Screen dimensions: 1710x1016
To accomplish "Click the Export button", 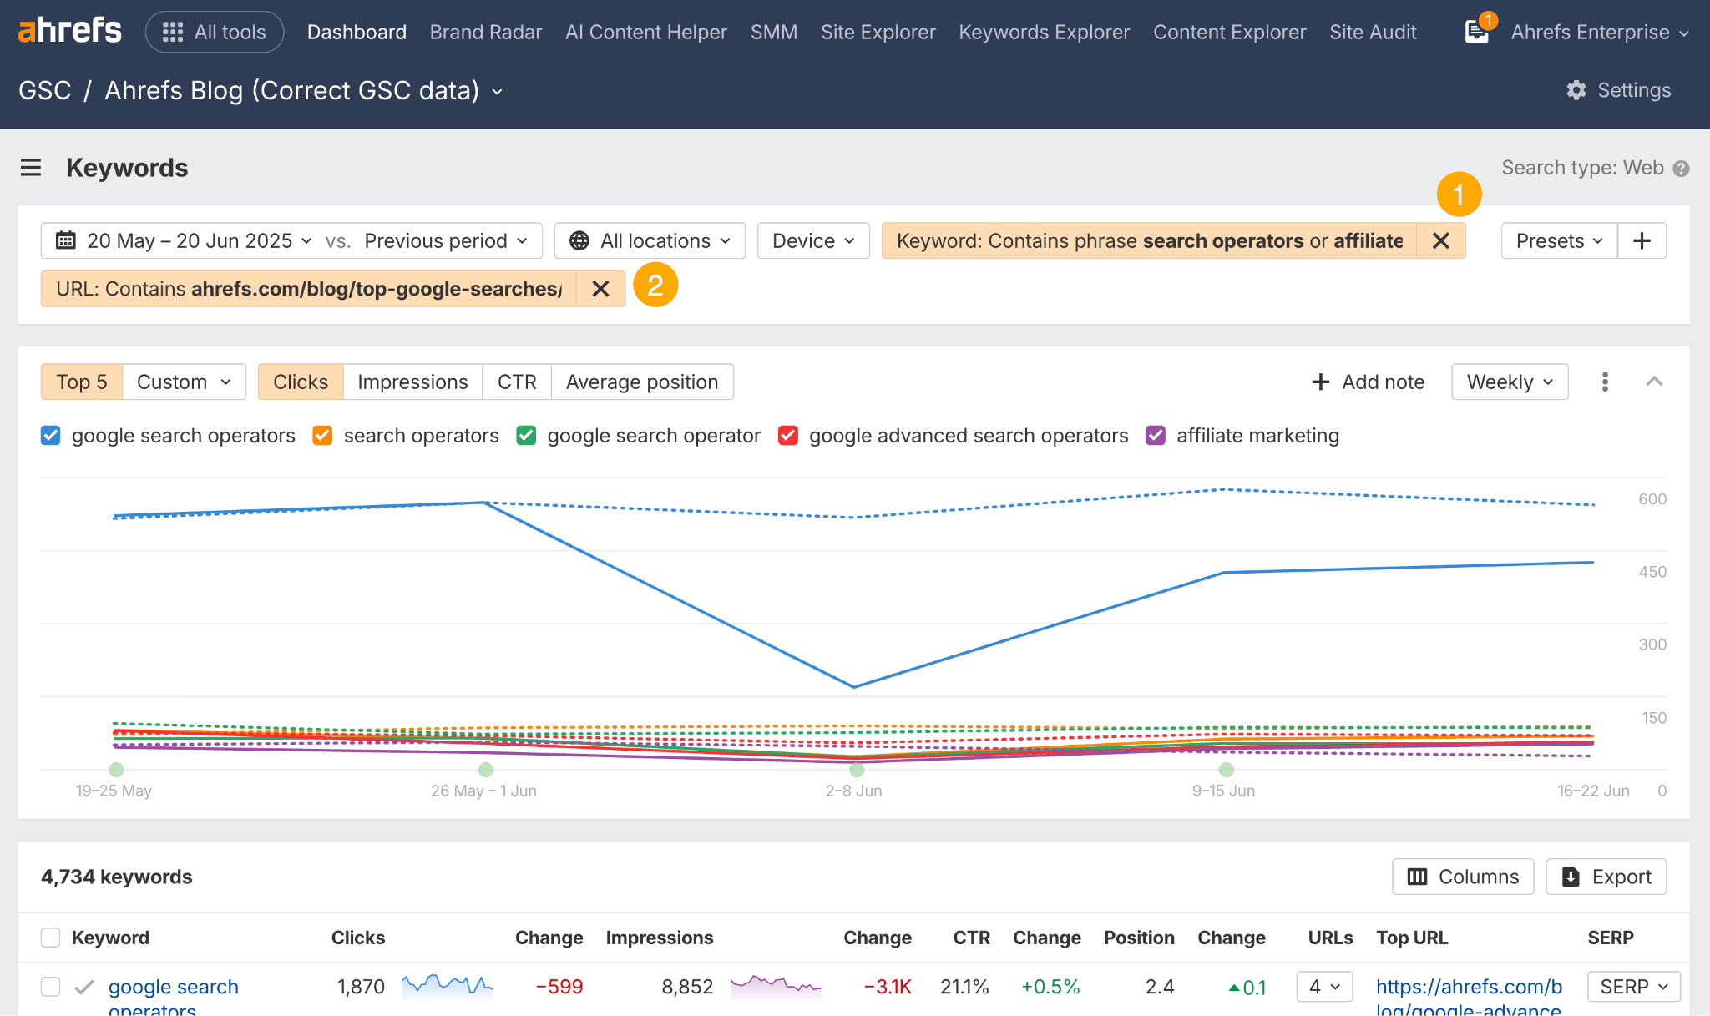I will point(1606,877).
